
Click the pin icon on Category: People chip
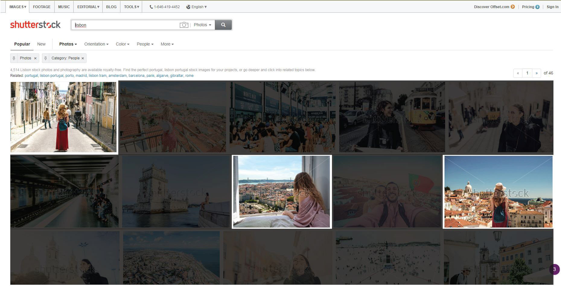(x=46, y=58)
